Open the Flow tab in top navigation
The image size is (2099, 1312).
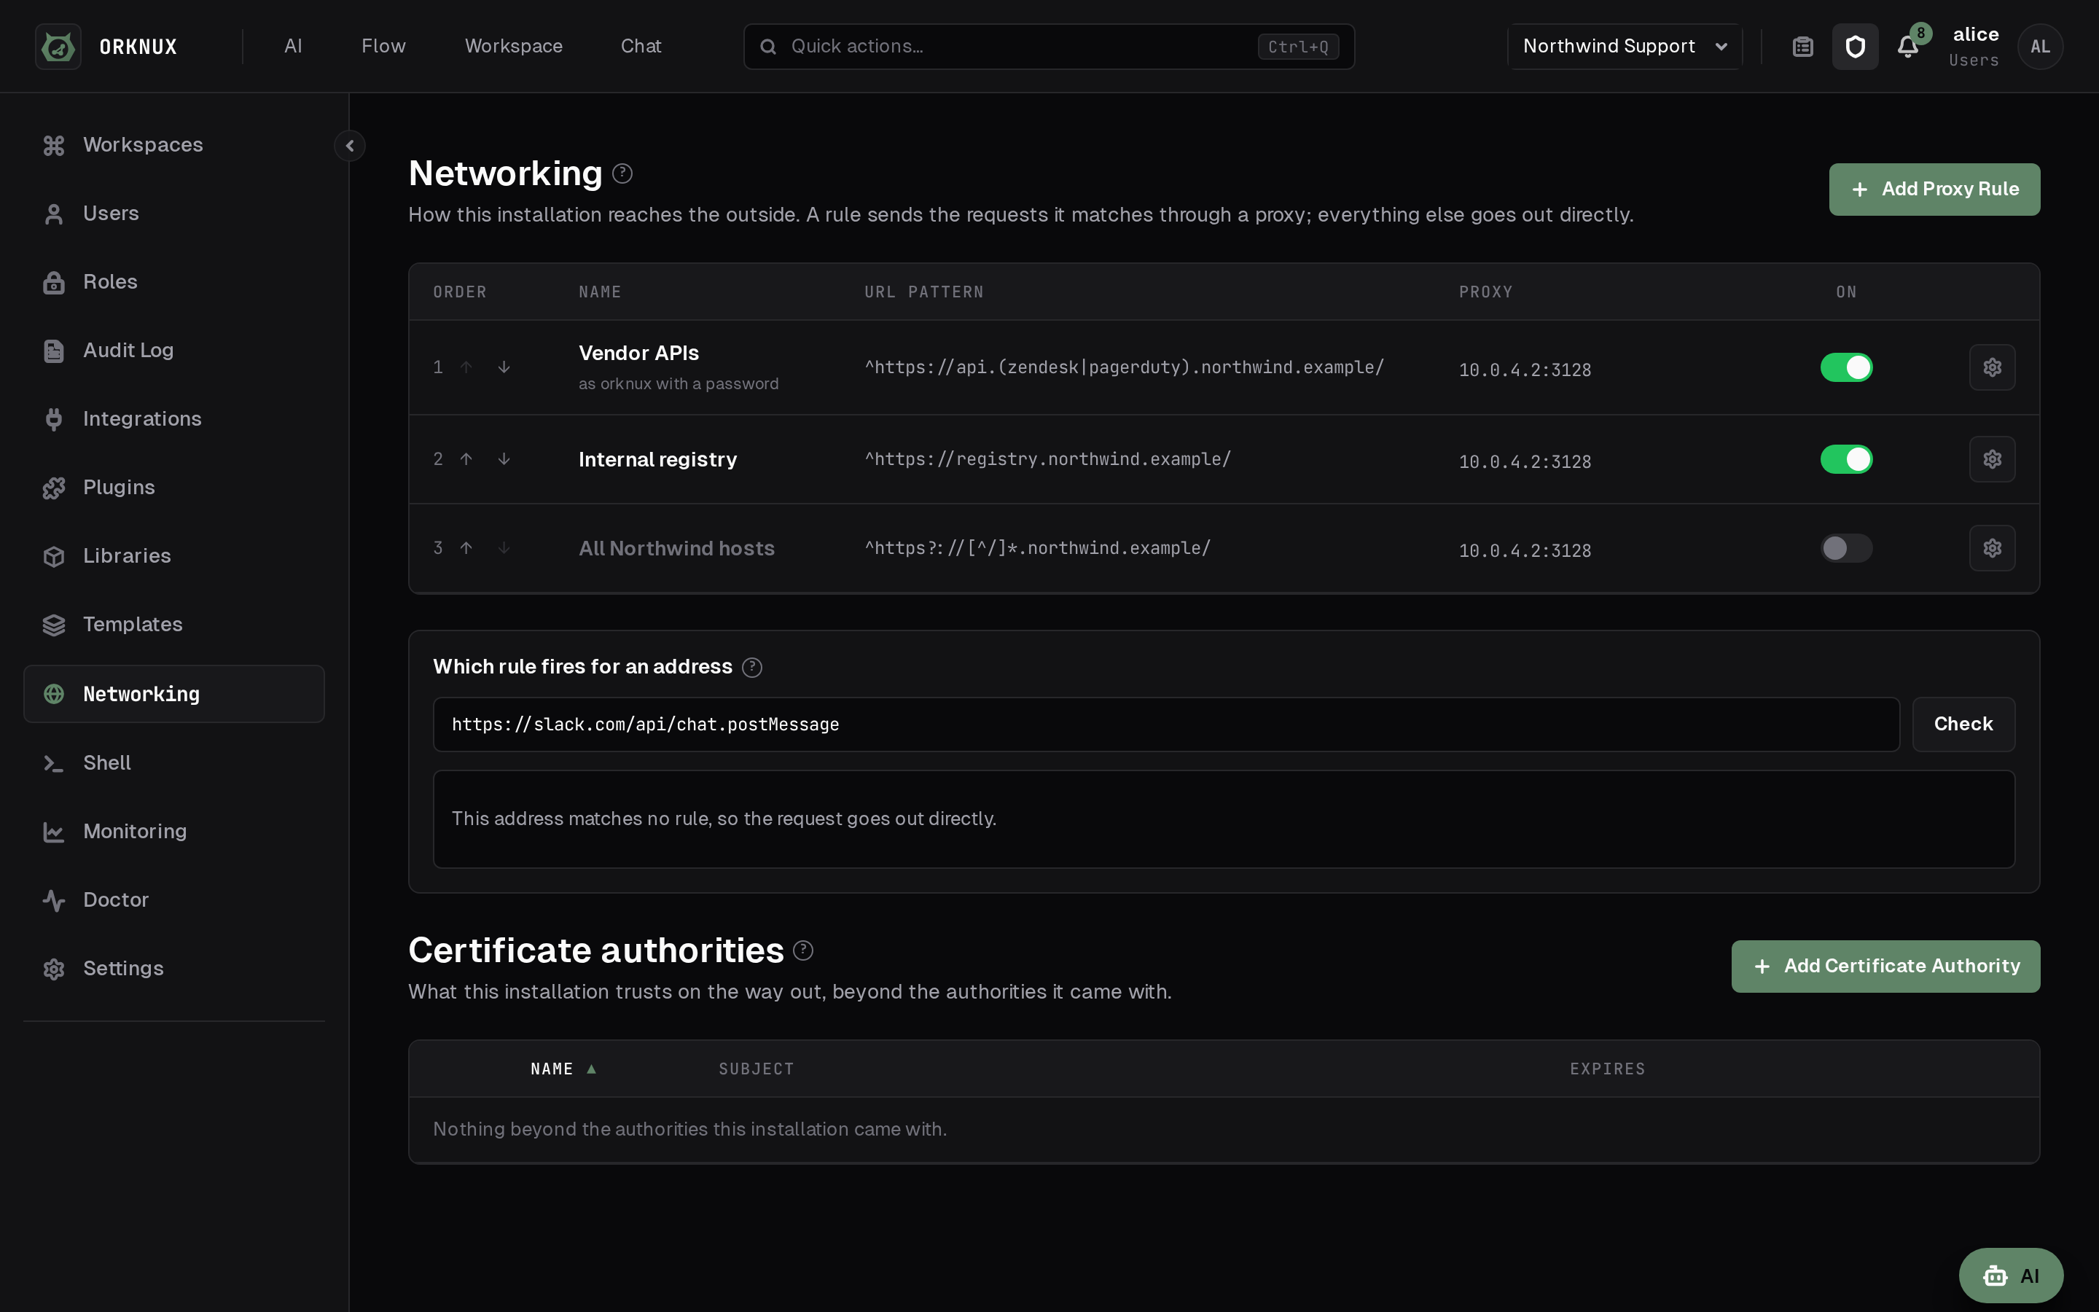383,46
